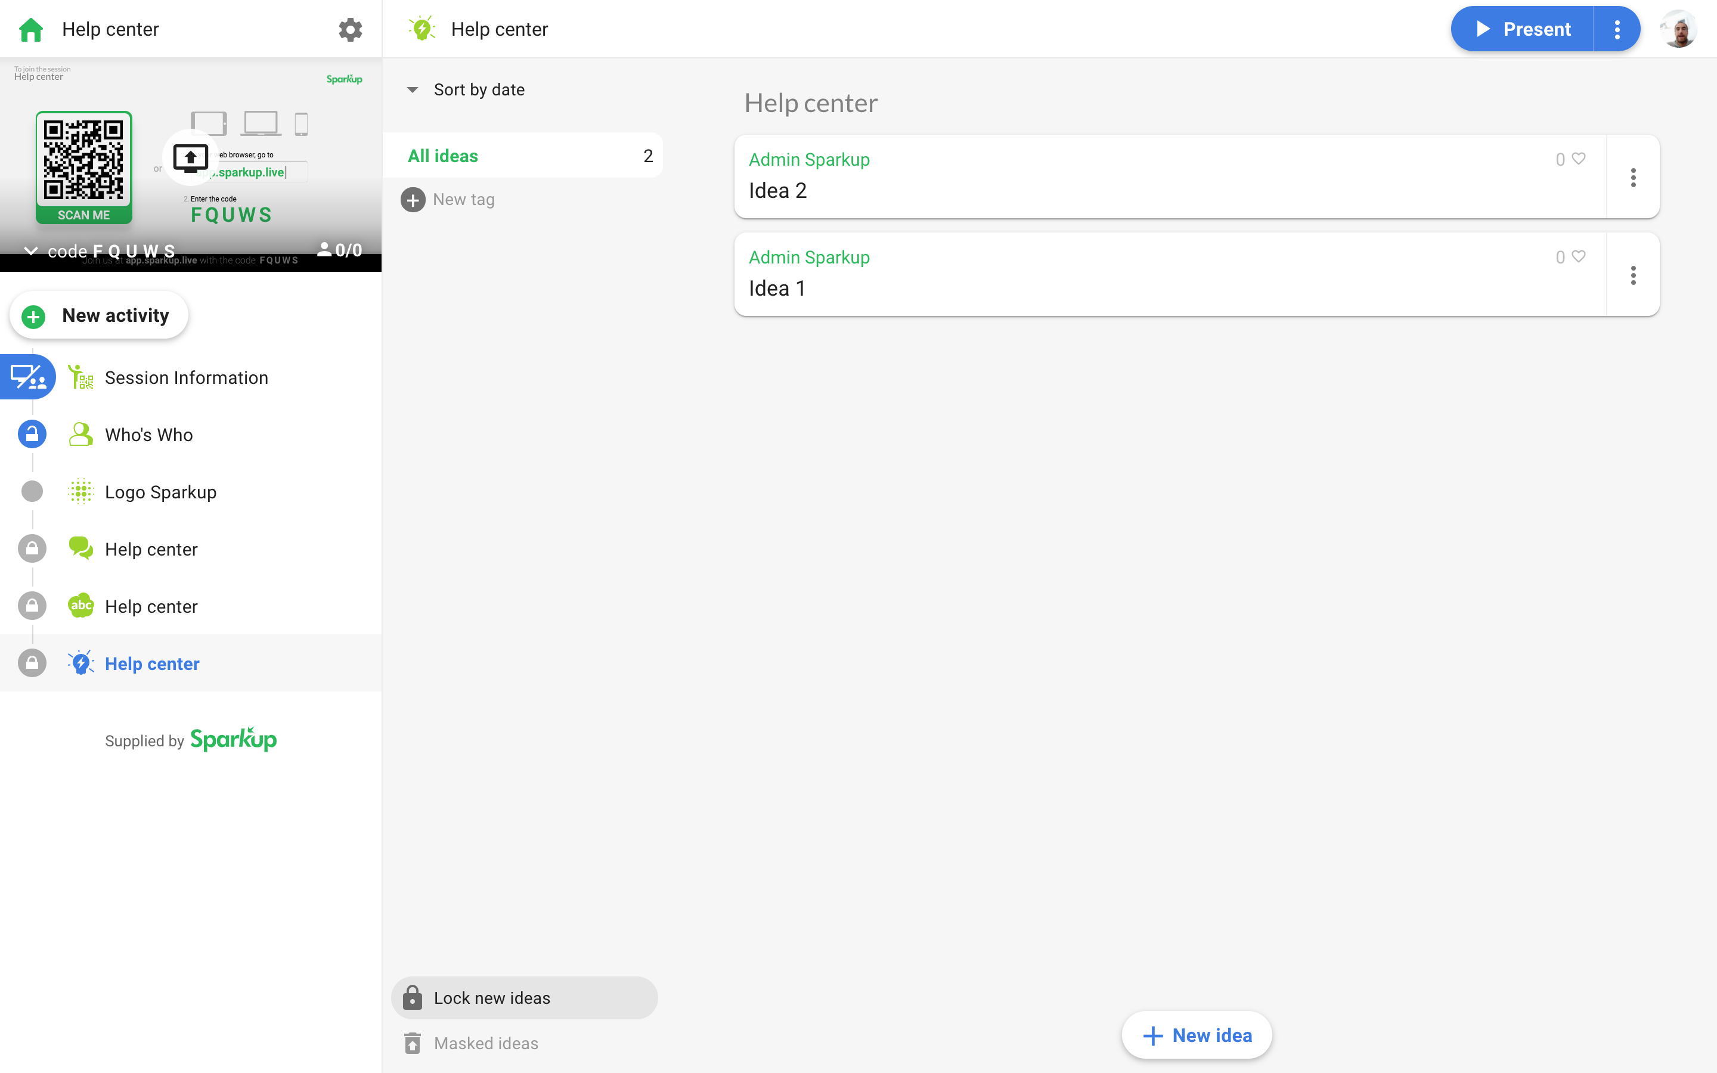Image resolution: width=1717 pixels, height=1073 pixels.
Task: Click the plus icon beside New tag
Action: point(413,200)
